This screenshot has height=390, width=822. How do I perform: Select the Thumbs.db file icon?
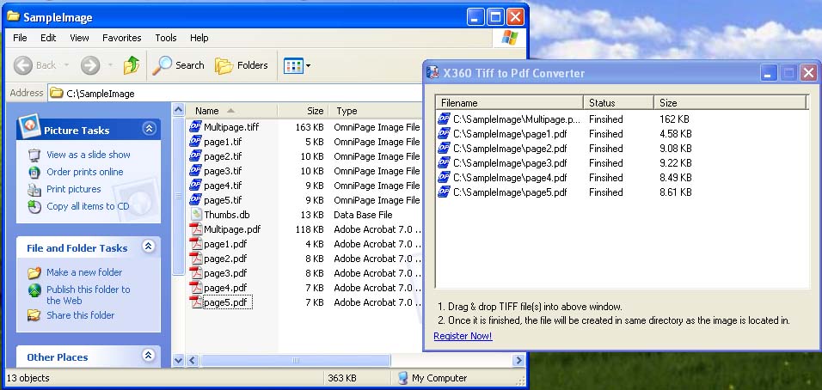pos(196,215)
